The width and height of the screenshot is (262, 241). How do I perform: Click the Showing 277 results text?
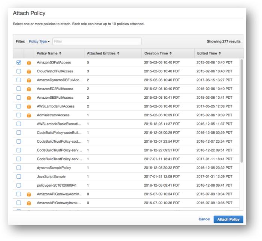point(223,41)
